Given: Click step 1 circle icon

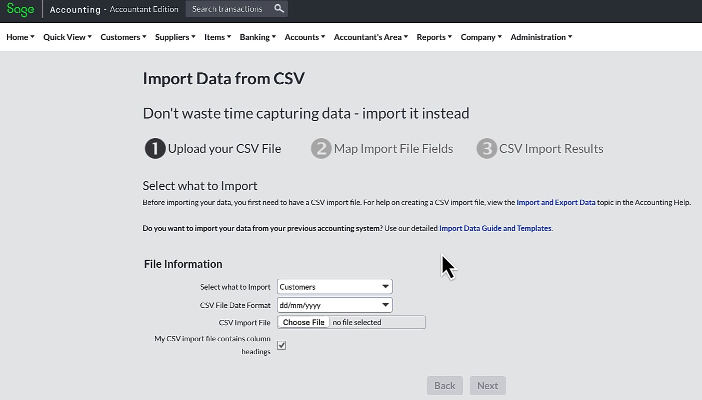Looking at the screenshot, I should tap(155, 149).
